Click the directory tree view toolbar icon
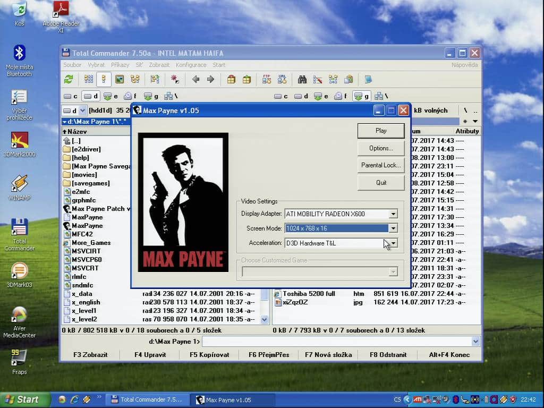The width and height of the screenshot is (544, 408). tap(135, 80)
